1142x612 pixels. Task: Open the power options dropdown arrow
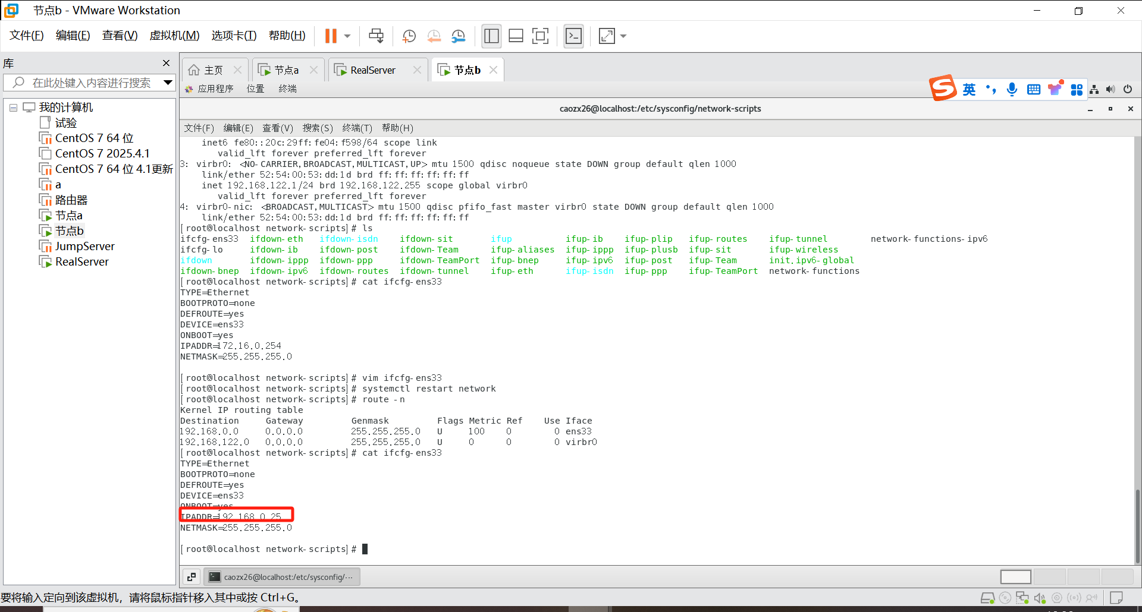pyautogui.click(x=347, y=36)
